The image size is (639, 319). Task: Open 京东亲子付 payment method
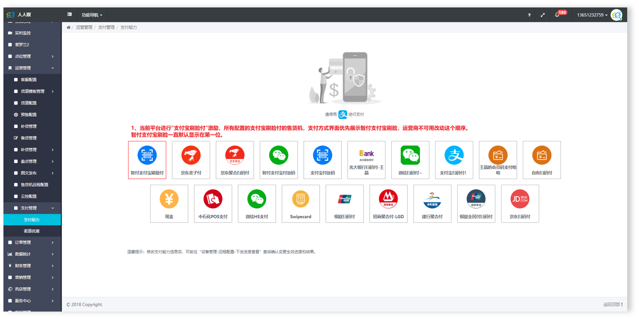tap(191, 160)
